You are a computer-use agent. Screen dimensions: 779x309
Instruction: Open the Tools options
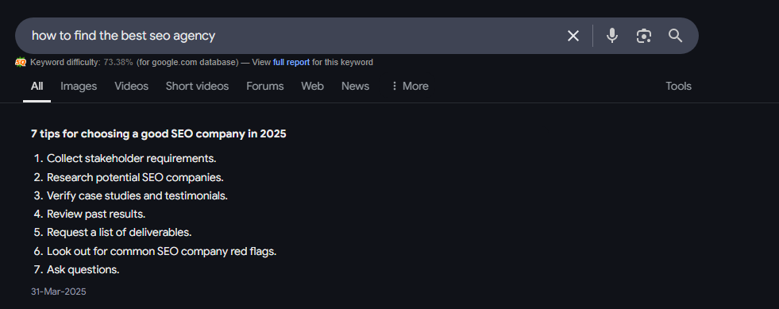(x=678, y=86)
